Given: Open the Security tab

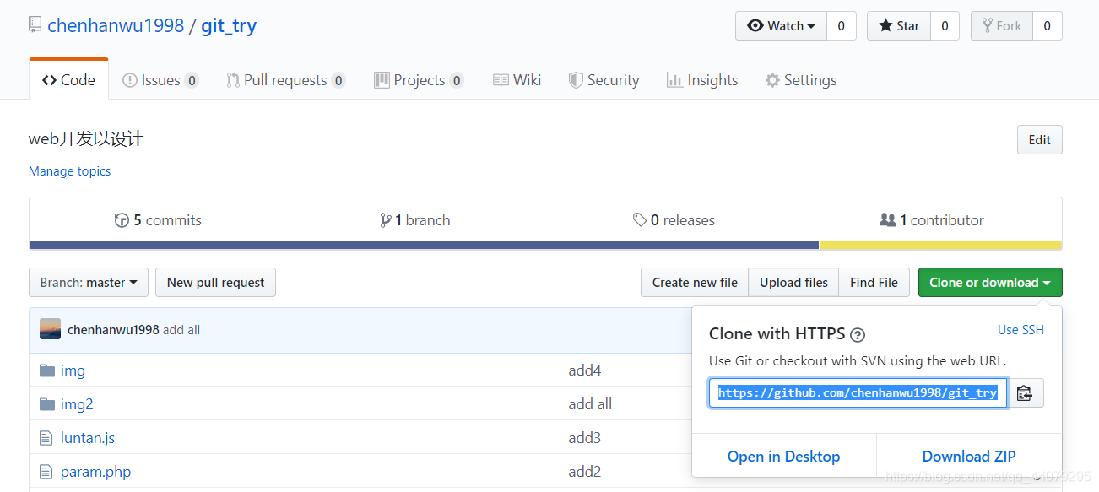Looking at the screenshot, I should point(604,80).
